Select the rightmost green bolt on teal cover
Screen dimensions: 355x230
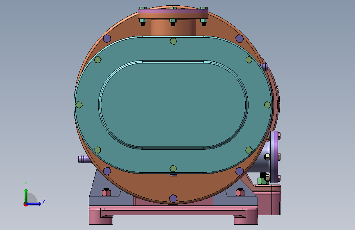tap(267, 105)
